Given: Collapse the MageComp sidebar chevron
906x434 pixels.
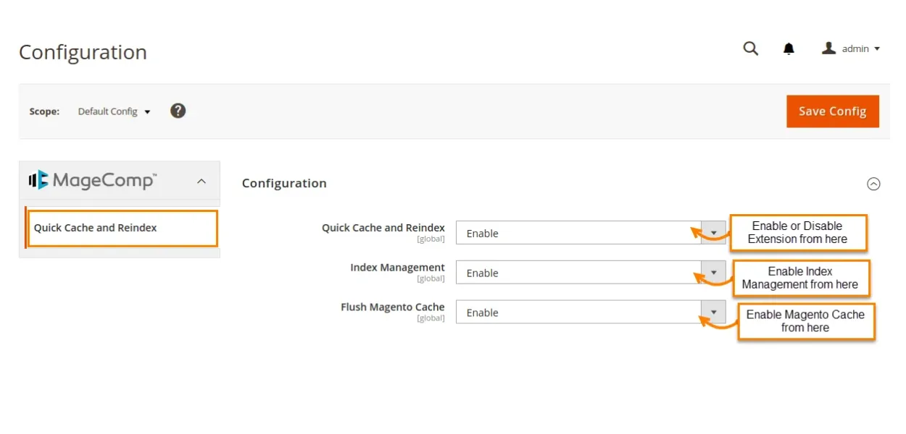Looking at the screenshot, I should point(201,181).
